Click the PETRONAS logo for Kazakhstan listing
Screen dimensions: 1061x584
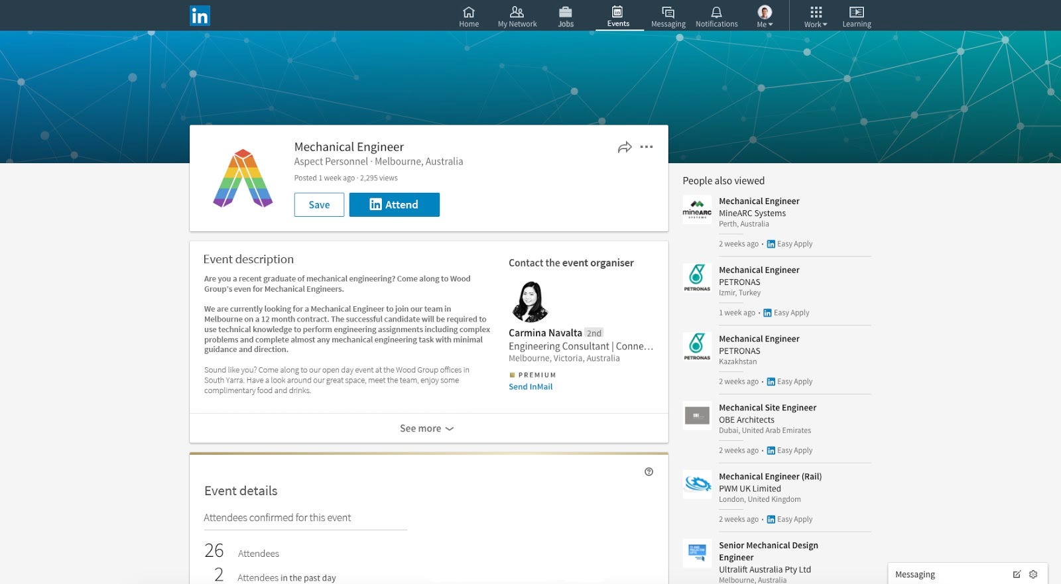tap(697, 347)
